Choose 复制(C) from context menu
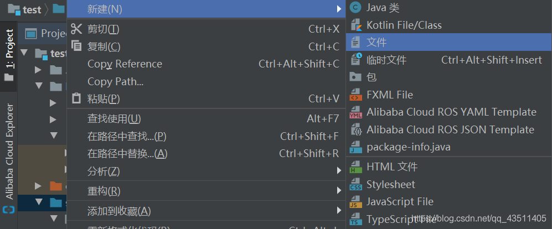 (x=207, y=46)
